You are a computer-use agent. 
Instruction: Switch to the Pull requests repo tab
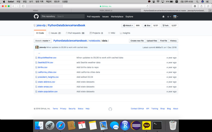point(75,33)
